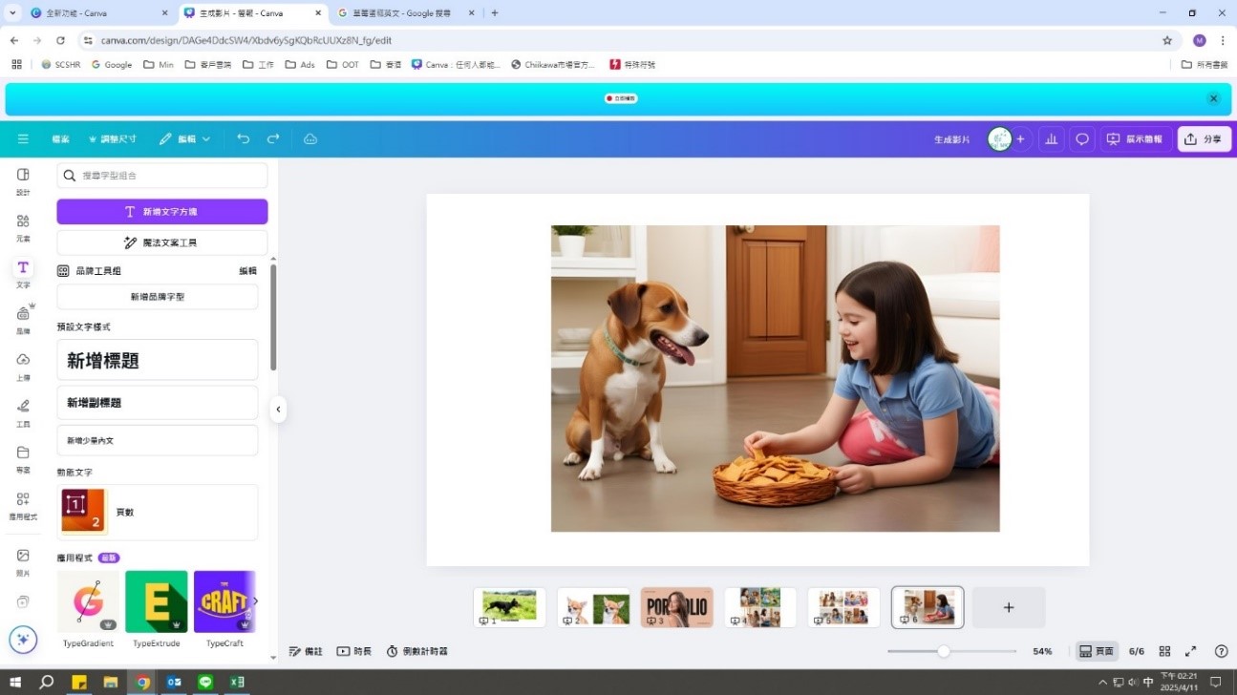Select page 2 thumbnail with two chihuahuas
Viewport: 1237px width, 695px height.
click(593, 607)
